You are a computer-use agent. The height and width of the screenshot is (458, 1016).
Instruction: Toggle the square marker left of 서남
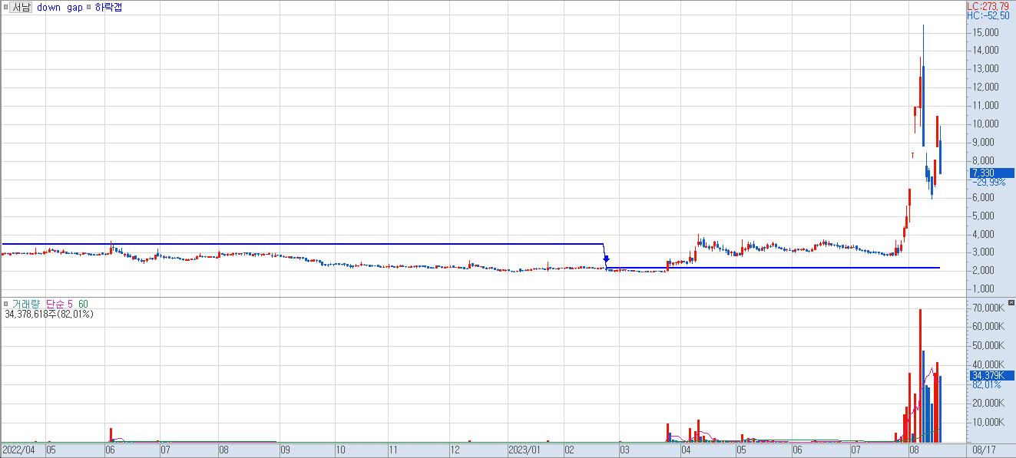pyautogui.click(x=5, y=8)
